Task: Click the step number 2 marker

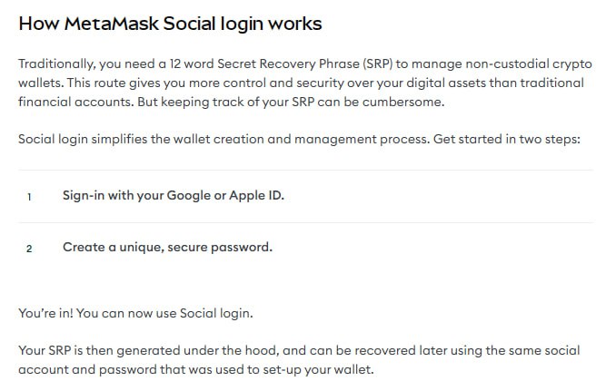Action: click(29, 249)
